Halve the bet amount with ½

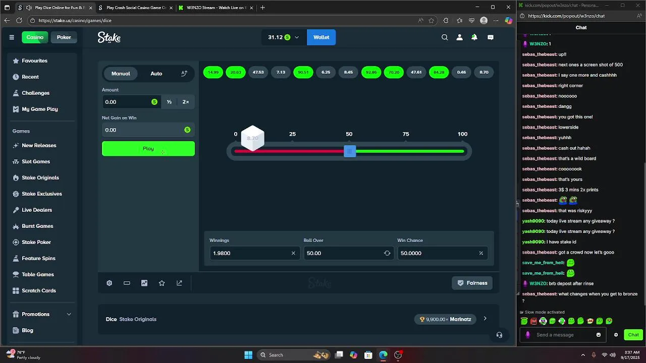[x=169, y=102]
